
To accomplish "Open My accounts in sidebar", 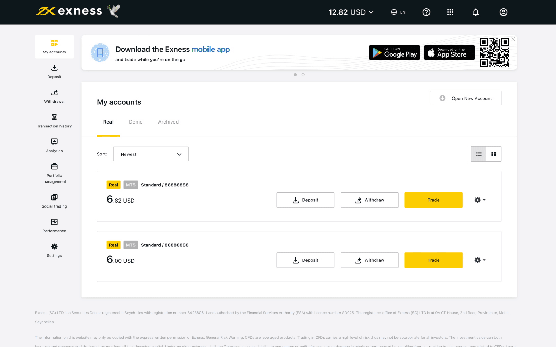I will pyautogui.click(x=54, y=47).
